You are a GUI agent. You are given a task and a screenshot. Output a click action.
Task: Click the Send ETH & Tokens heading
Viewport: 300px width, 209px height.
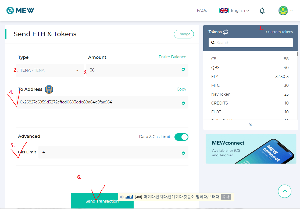click(45, 34)
